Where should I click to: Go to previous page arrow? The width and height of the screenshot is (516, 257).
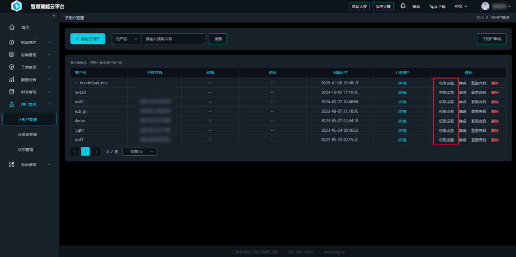point(75,151)
